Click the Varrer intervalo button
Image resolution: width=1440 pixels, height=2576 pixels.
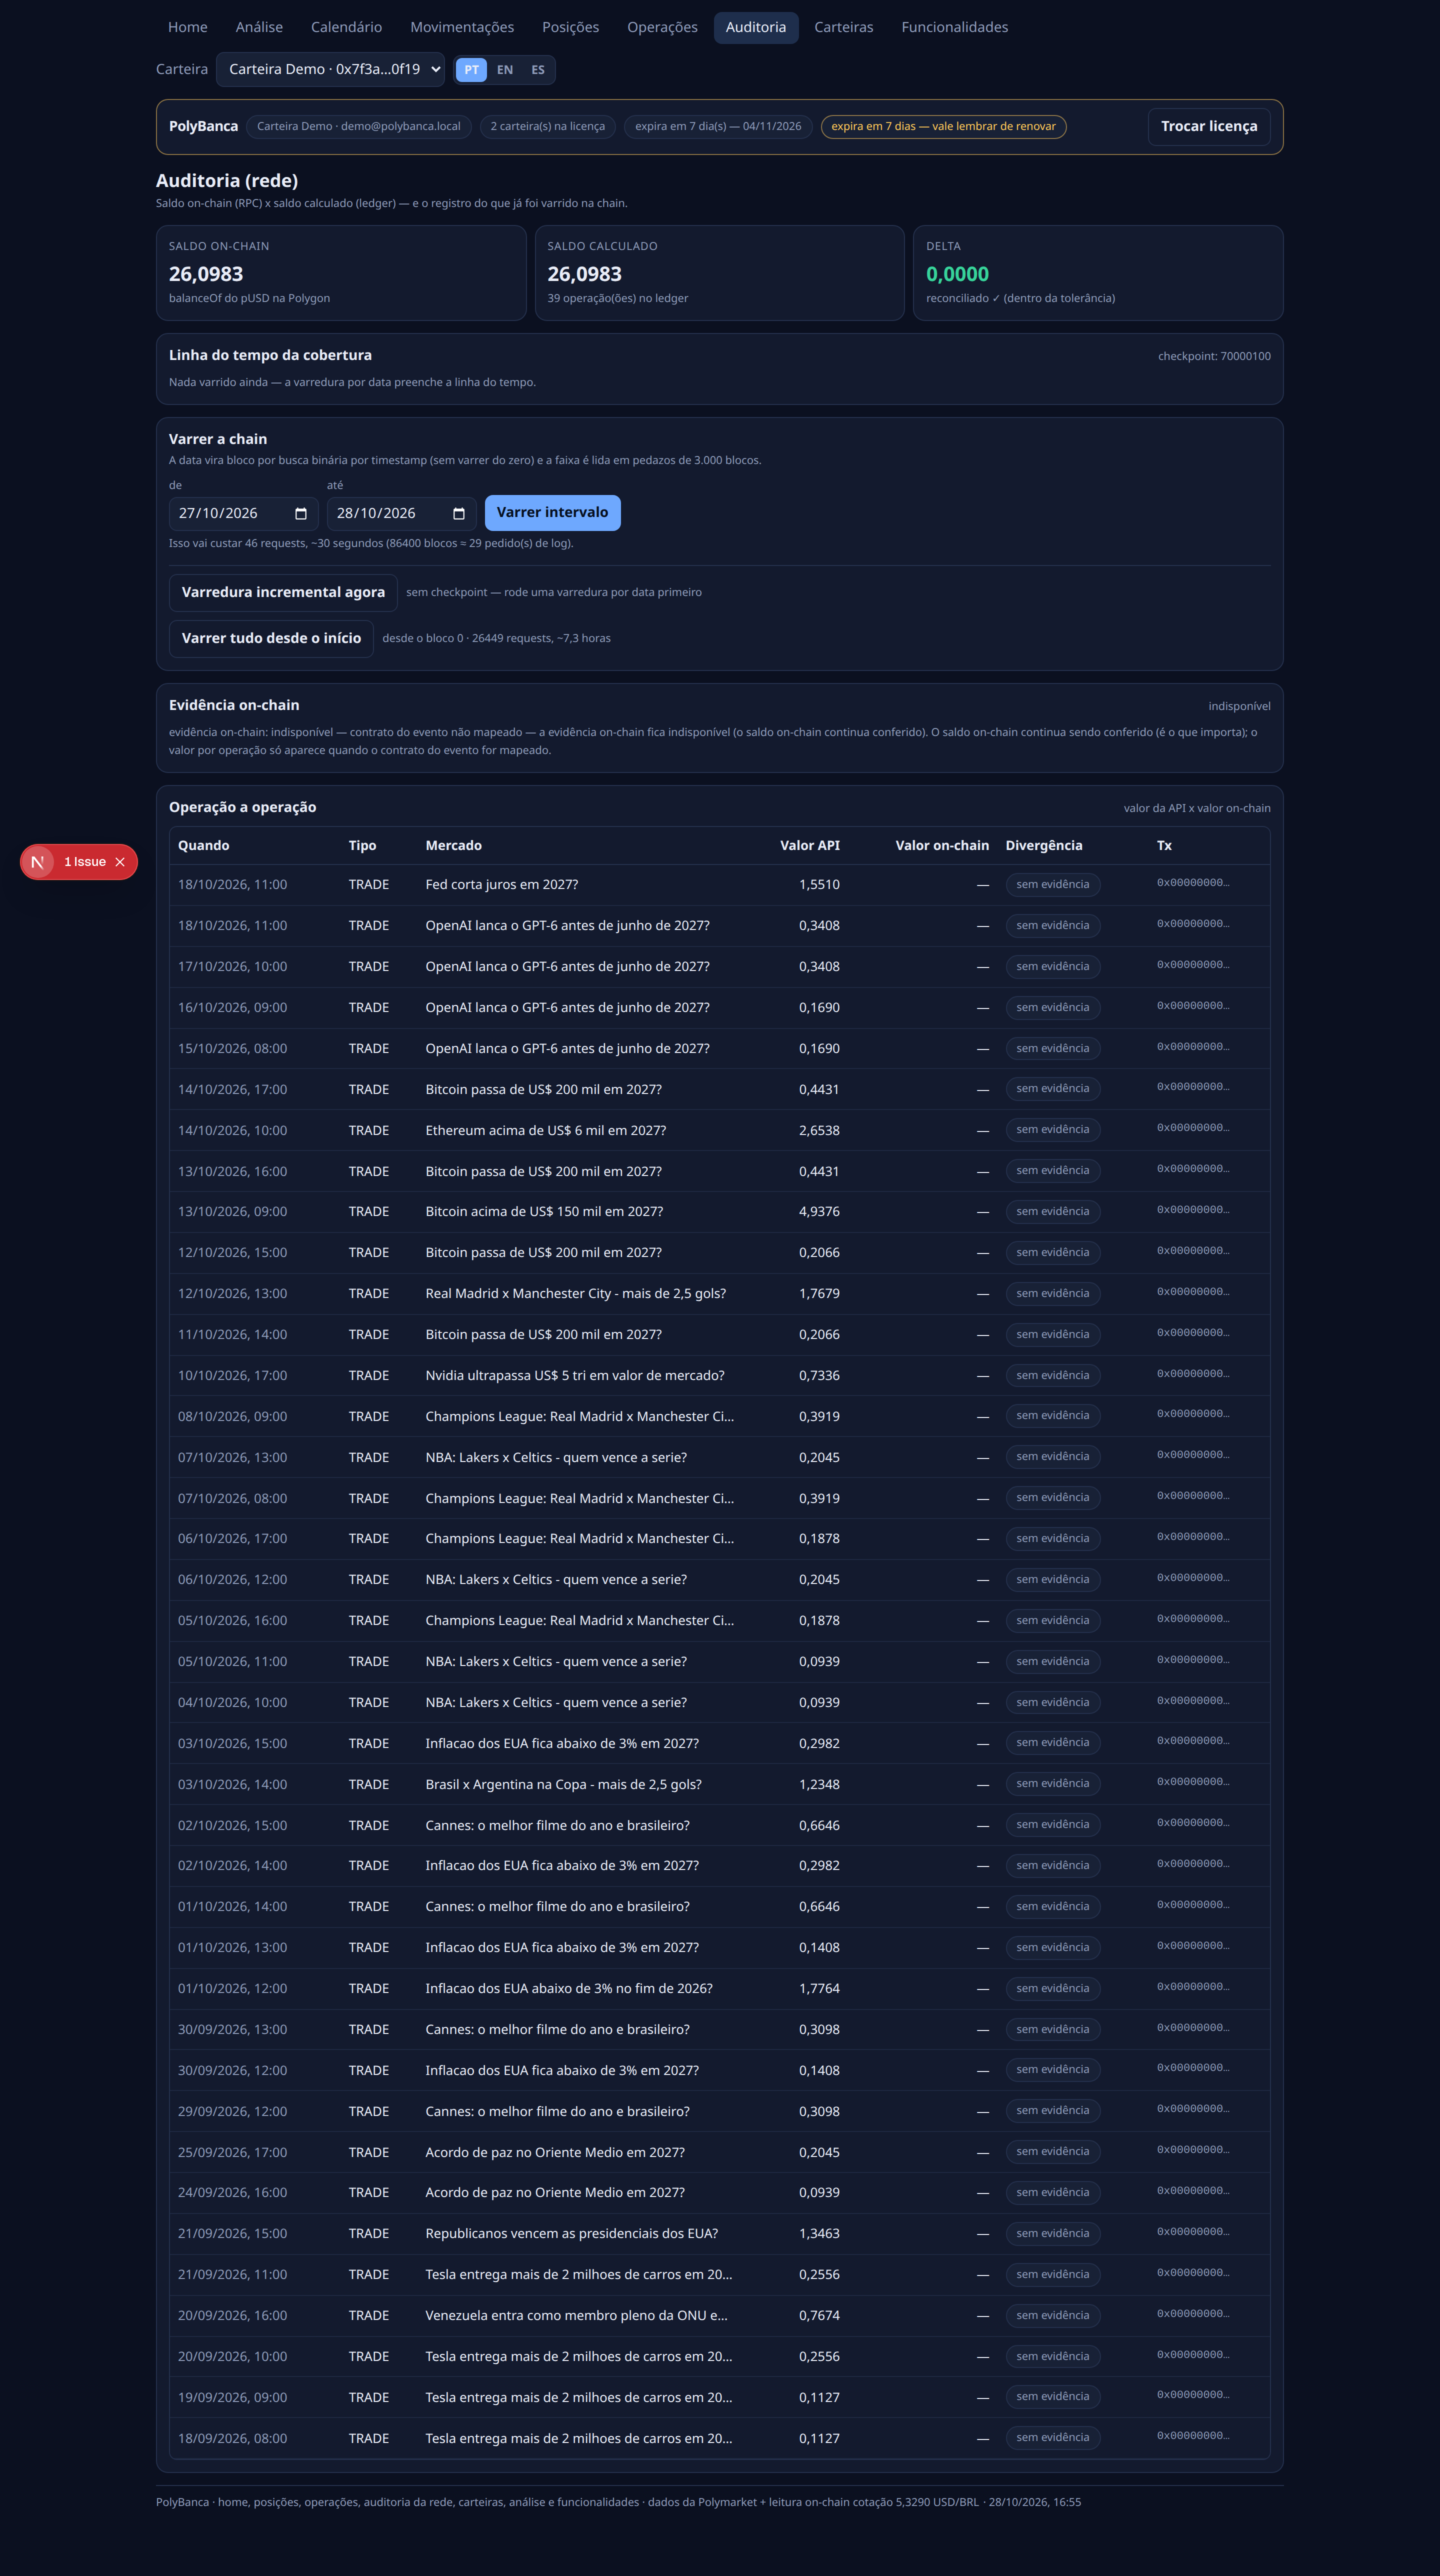(x=552, y=512)
